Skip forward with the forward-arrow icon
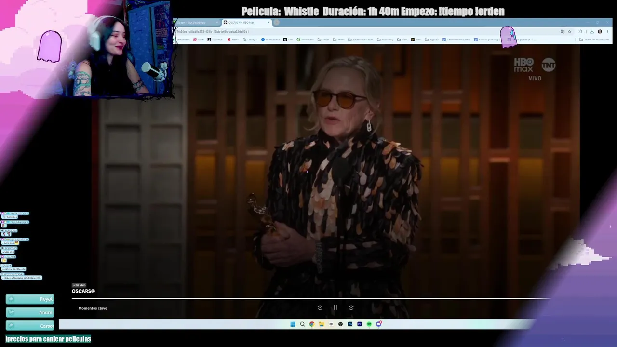The height and width of the screenshot is (347, 617). (351, 307)
